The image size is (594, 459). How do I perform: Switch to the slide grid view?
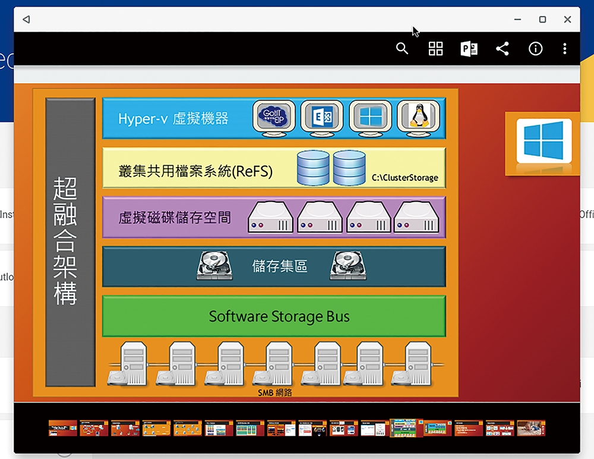click(435, 49)
